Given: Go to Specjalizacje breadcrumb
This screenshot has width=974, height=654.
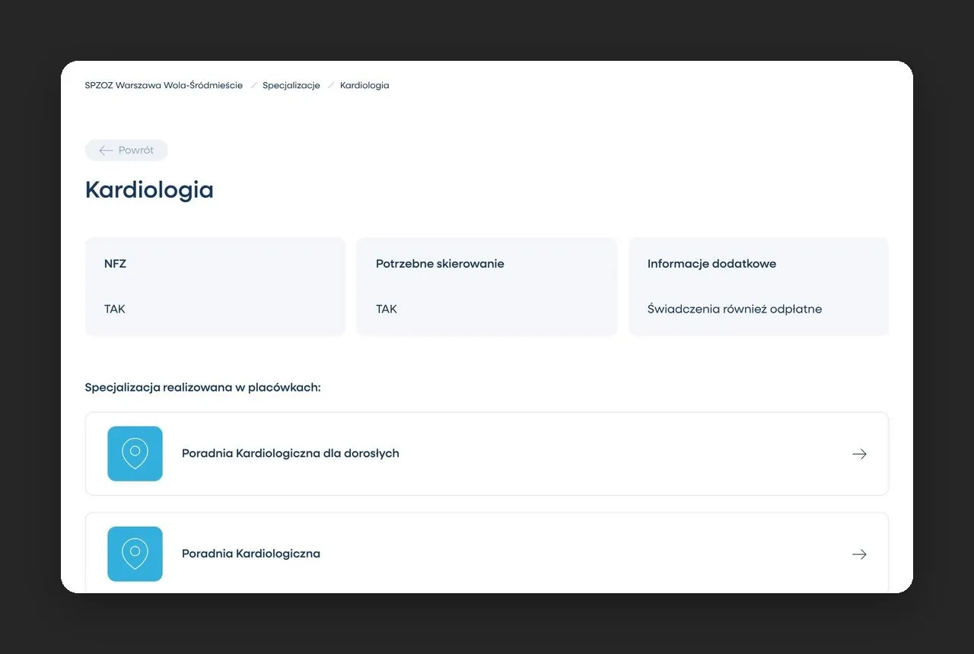Looking at the screenshot, I should [x=291, y=86].
